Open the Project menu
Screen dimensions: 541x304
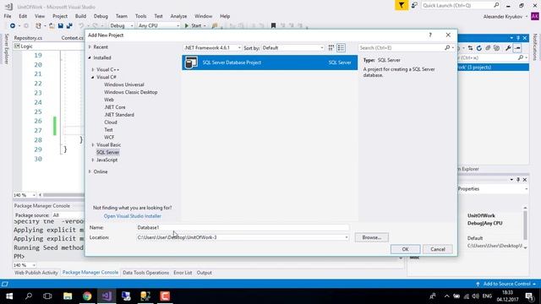(60, 16)
